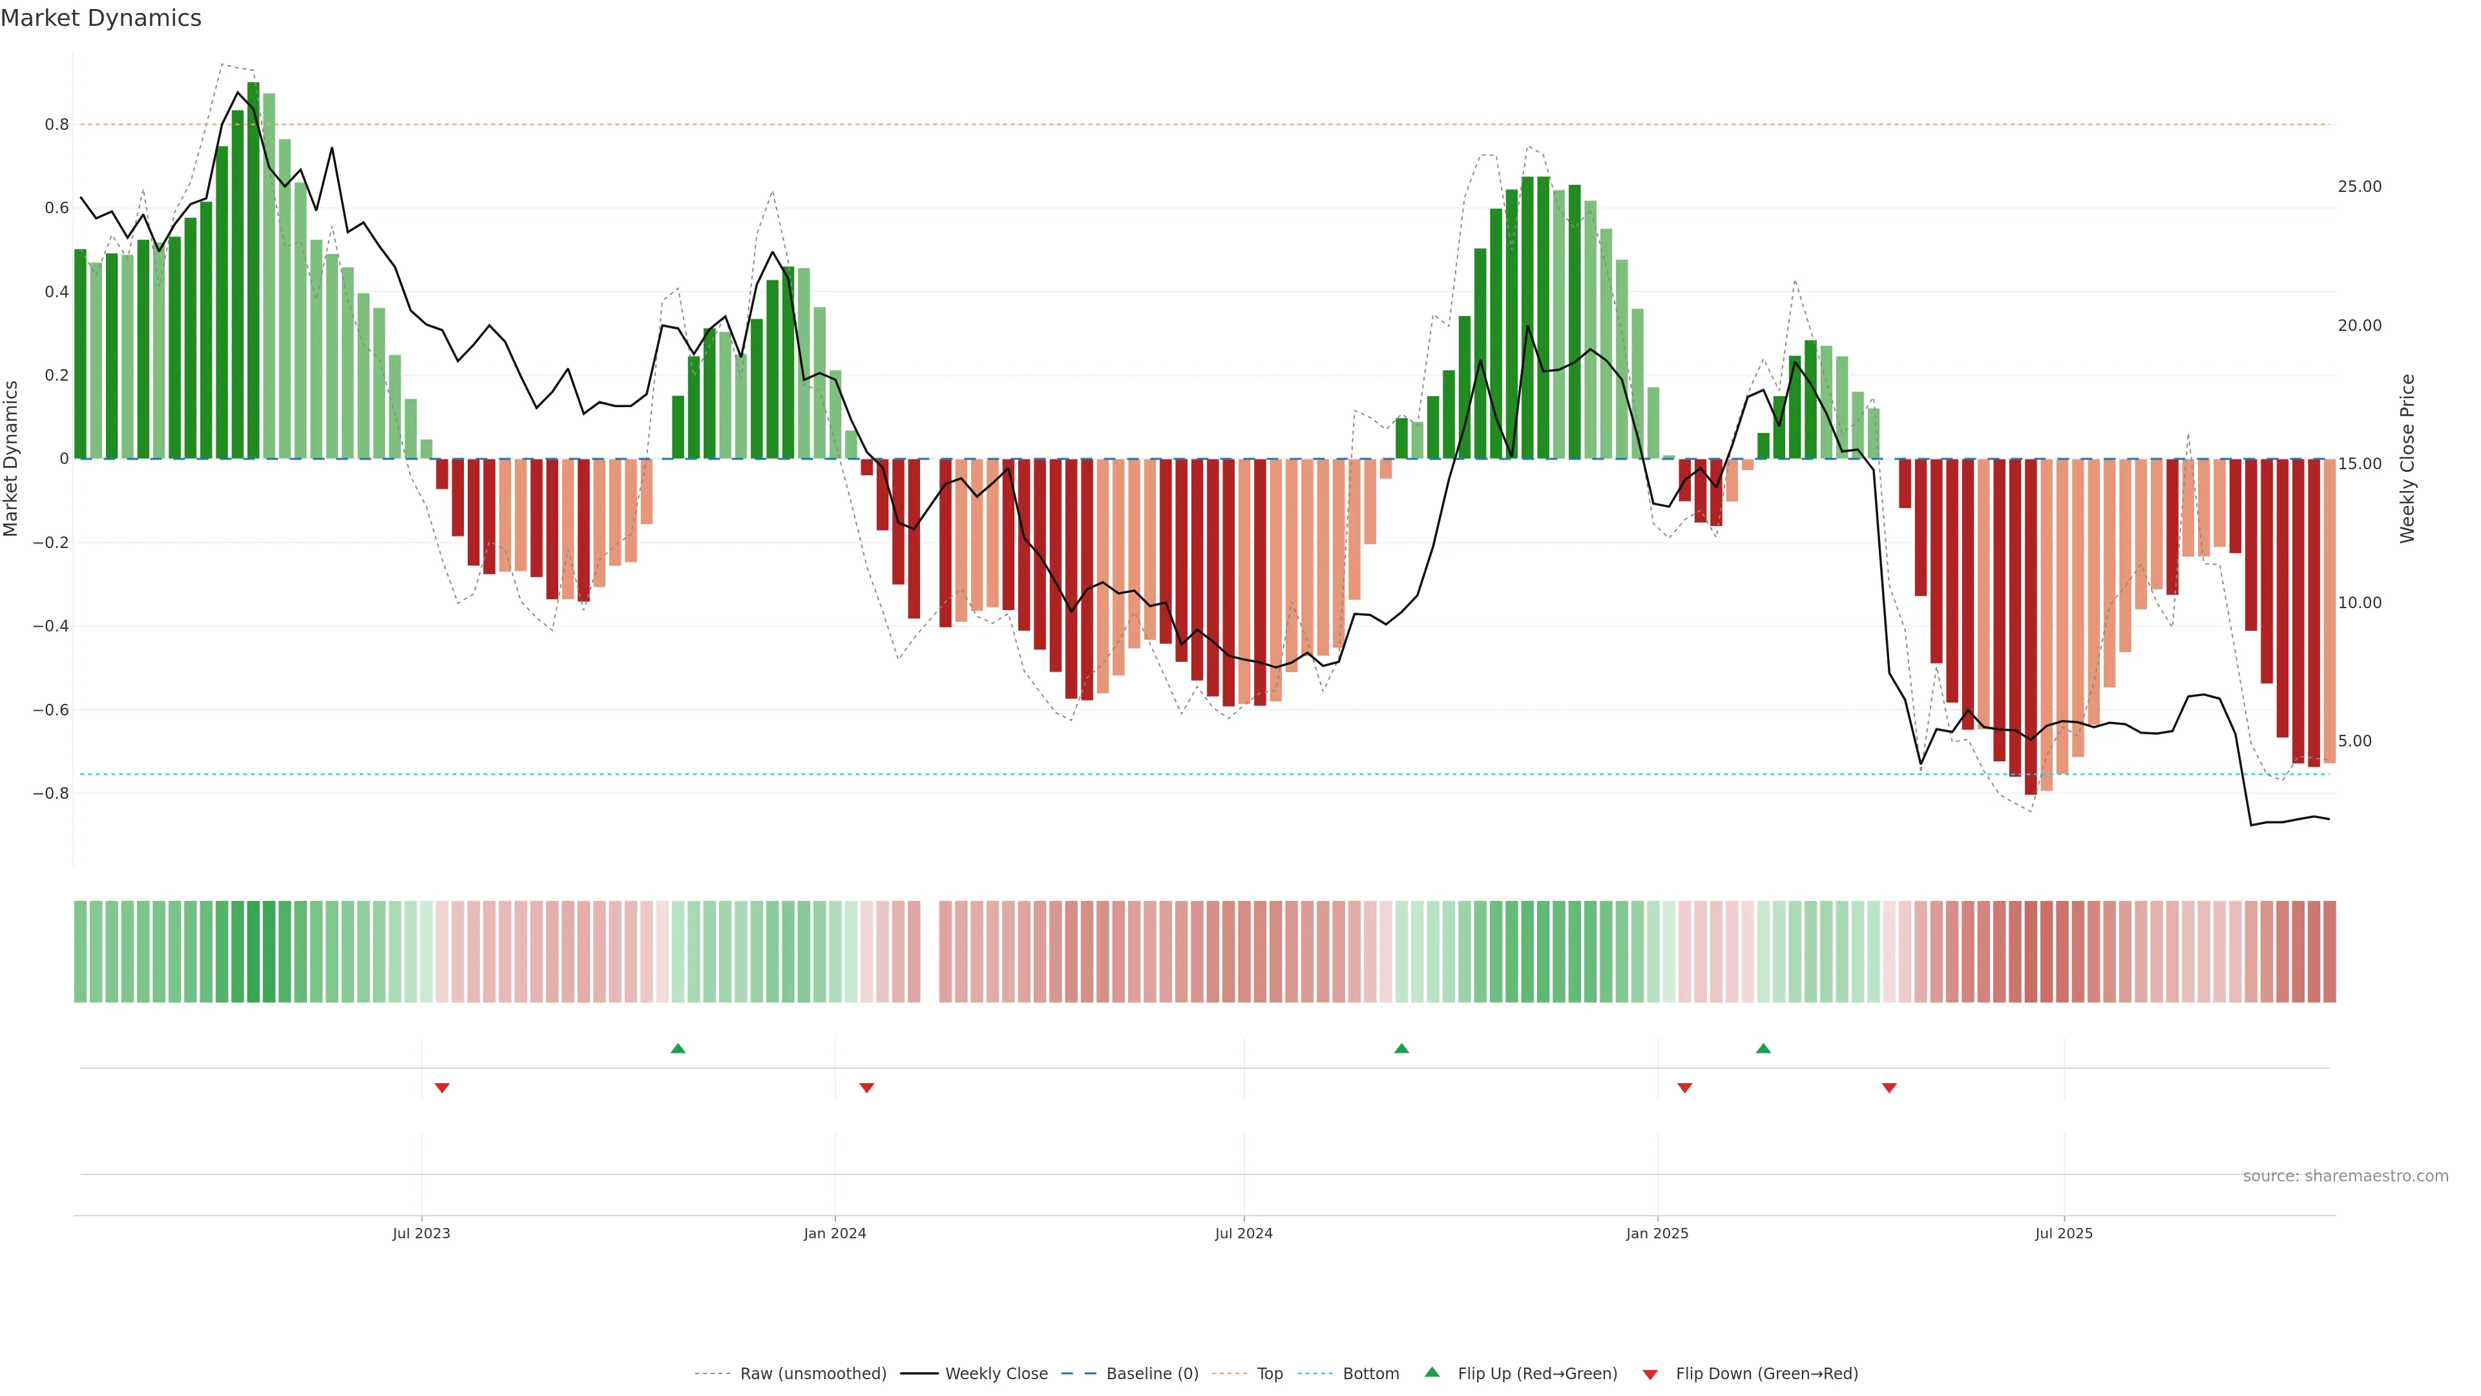Toggle the Weekly Close legend entry

point(996,1373)
